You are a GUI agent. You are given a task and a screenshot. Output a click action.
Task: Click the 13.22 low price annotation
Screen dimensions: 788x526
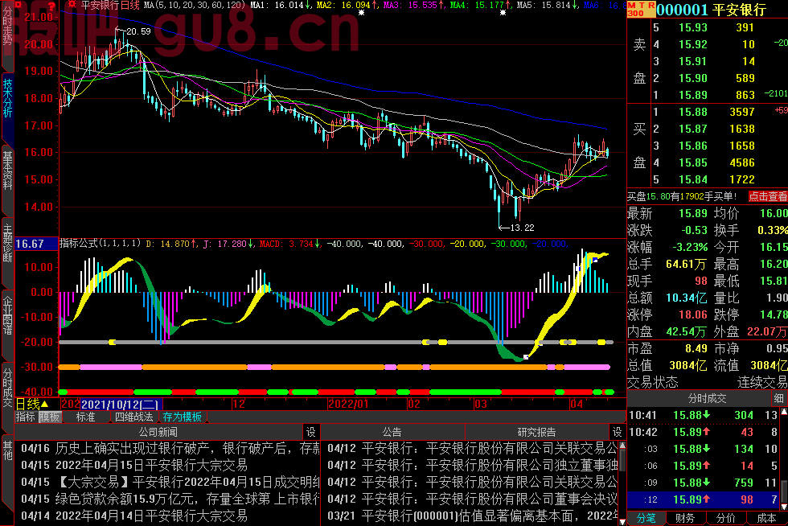[x=522, y=228]
